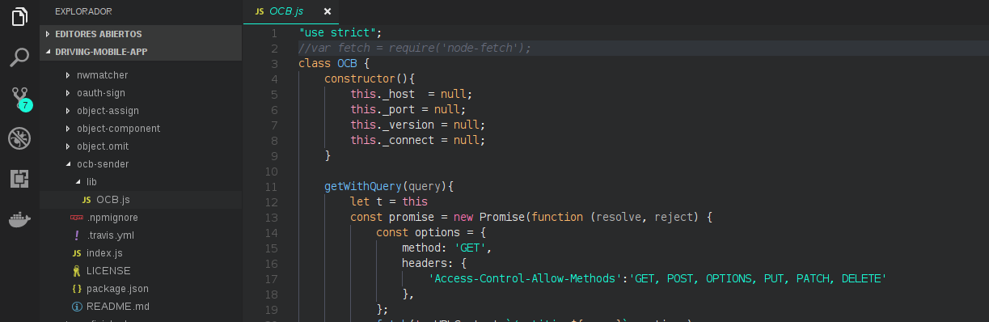989x322 pixels.
Task: Open Source Control view with badge 7
Action: coord(20,99)
